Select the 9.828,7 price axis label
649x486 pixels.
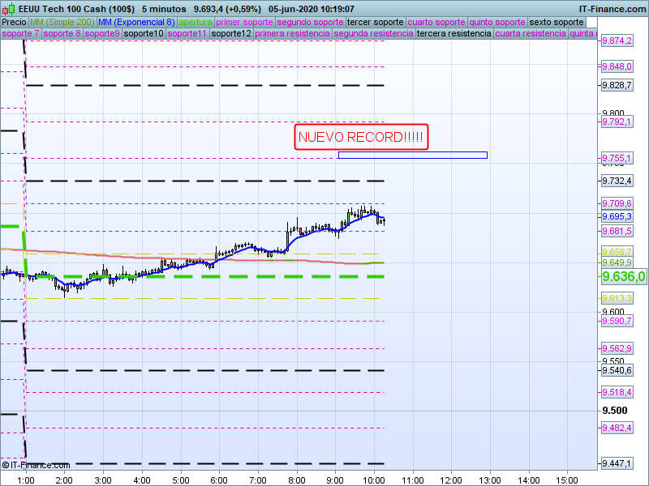click(x=617, y=85)
